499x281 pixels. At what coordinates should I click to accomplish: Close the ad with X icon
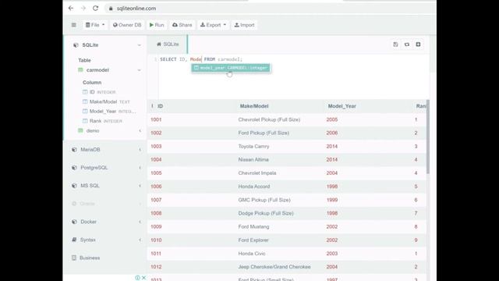click(x=143, y=278)
